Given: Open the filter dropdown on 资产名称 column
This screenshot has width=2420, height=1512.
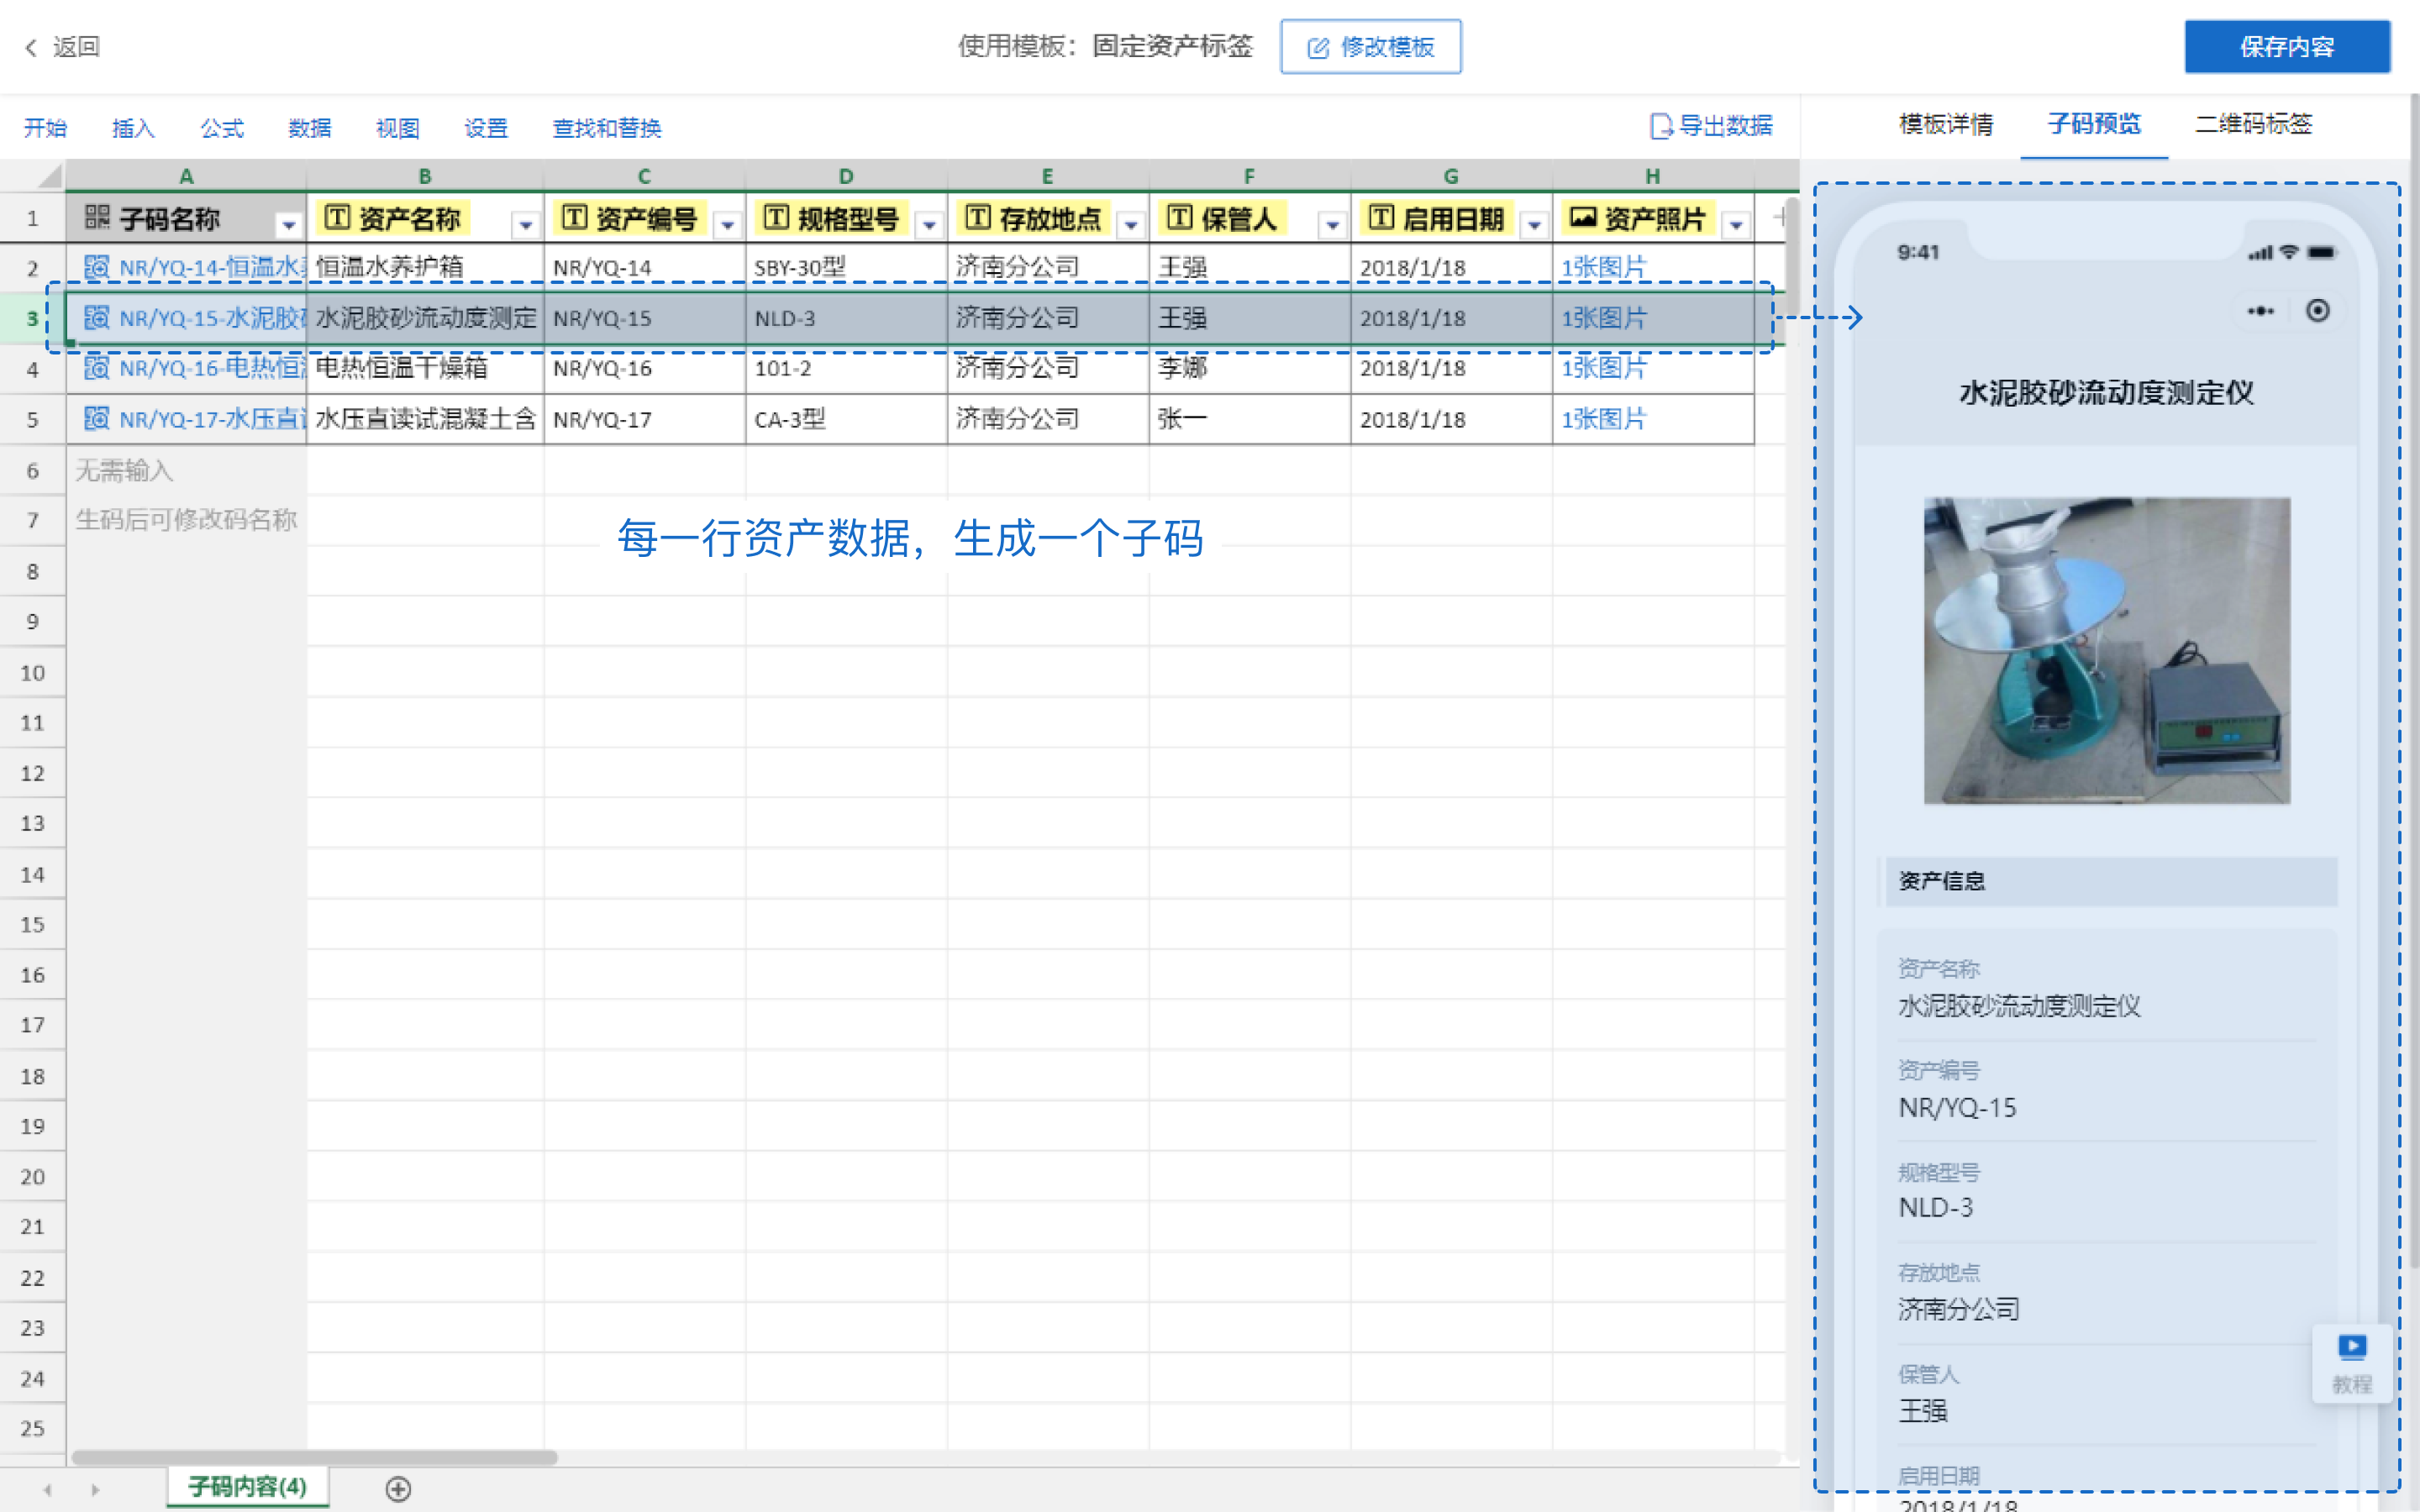Looking at the screenshot, I should click(x=527, y=224).
